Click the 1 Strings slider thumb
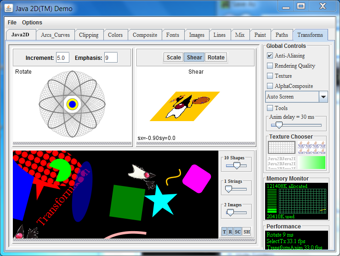Viewport: 340px width, 256px height. tap(228, 189)
